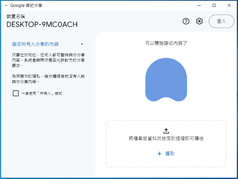Click the 將檔案或資料夾拖曳到這裡即可傳送 text

point(166,138)
